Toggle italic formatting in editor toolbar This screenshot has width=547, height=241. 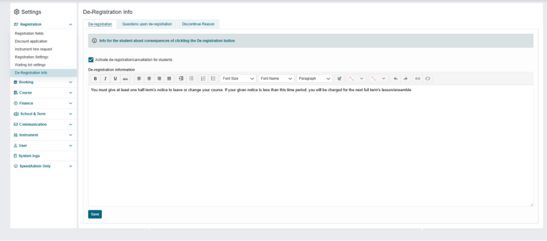[105, 79]
